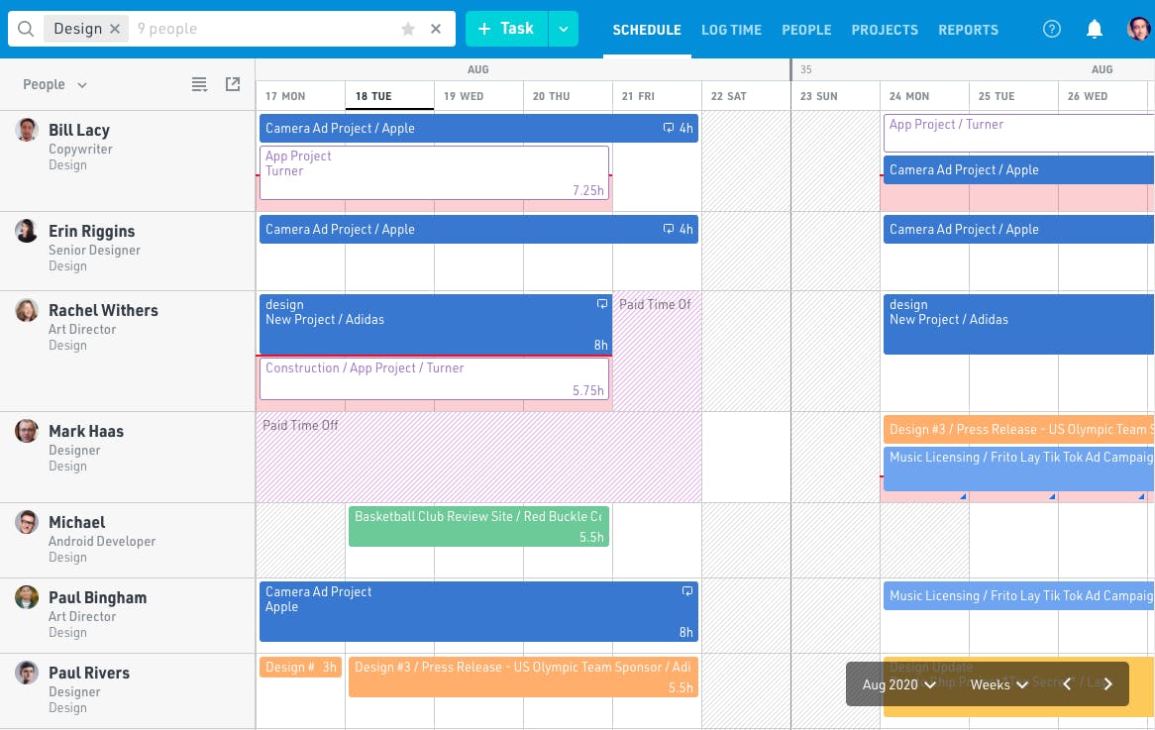Open the Weeks zoom dropdown

pyautogui.click(x=998, y=684)
